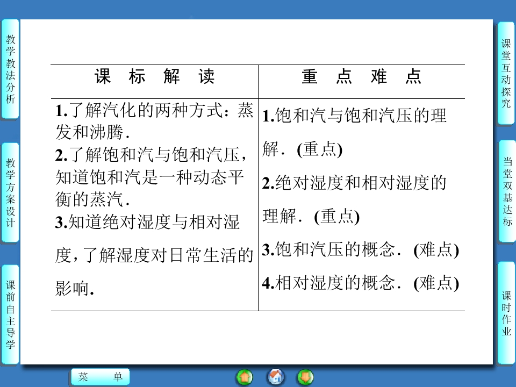This screenshot has width=516, height=387.
Task: Jump to the 当堂双基达标 tab
Action: 506,191
